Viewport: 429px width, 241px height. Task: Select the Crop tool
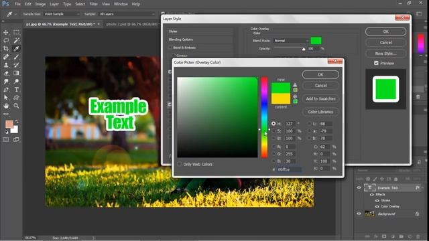(6, 49)
